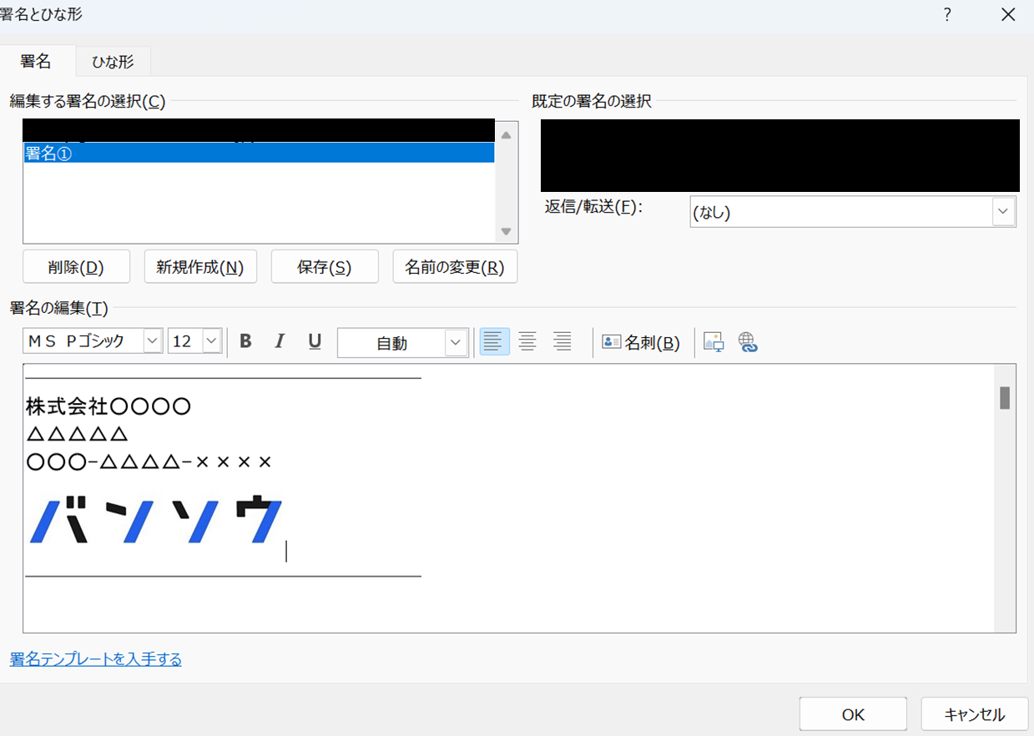
Task: Close the 署名とひな形 dialog
Action: coord(1008,14)
